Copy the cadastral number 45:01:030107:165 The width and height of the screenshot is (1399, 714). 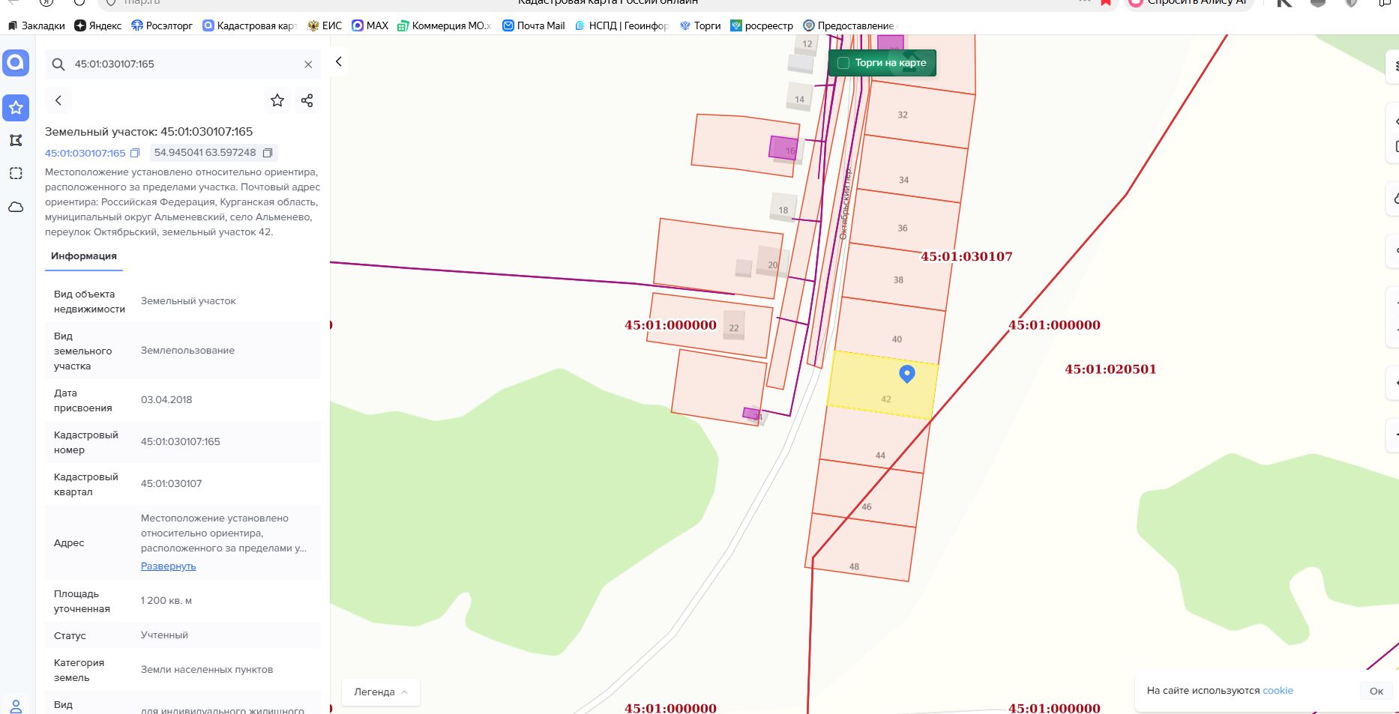135,153
